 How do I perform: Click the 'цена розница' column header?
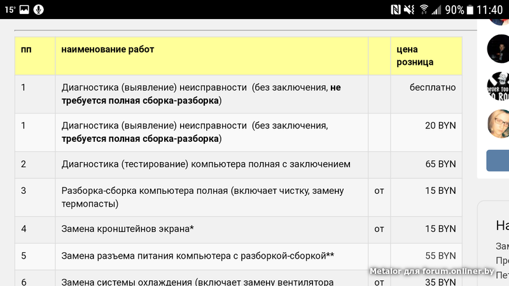pyautogui.click(x=426, y=56)
